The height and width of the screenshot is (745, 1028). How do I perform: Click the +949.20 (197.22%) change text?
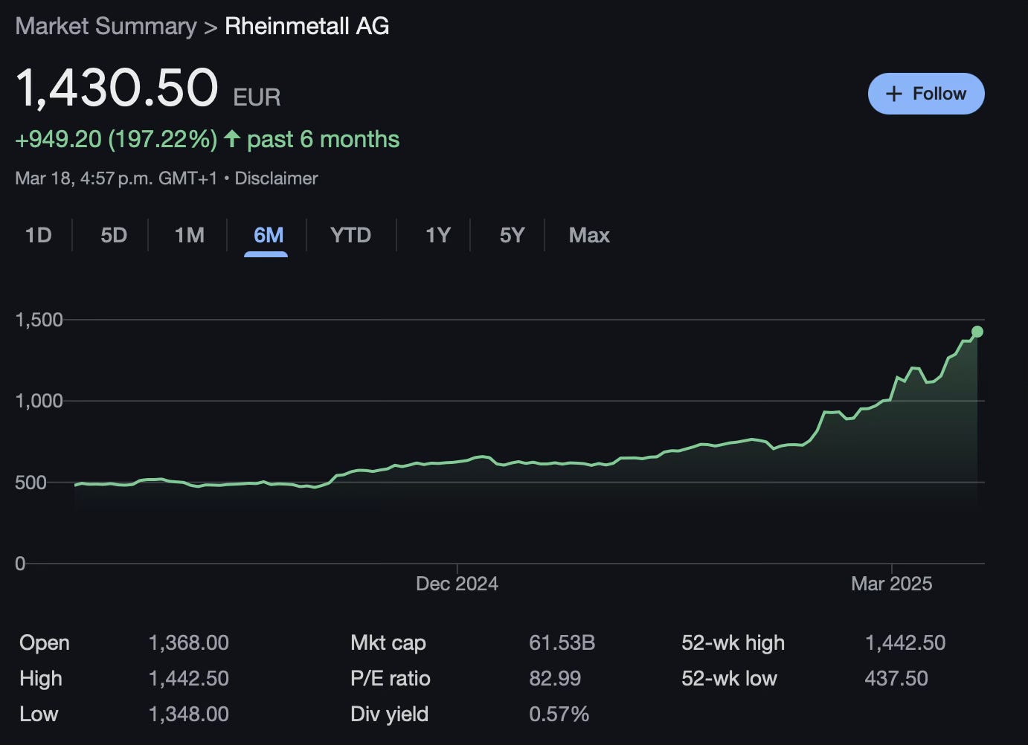116,139
